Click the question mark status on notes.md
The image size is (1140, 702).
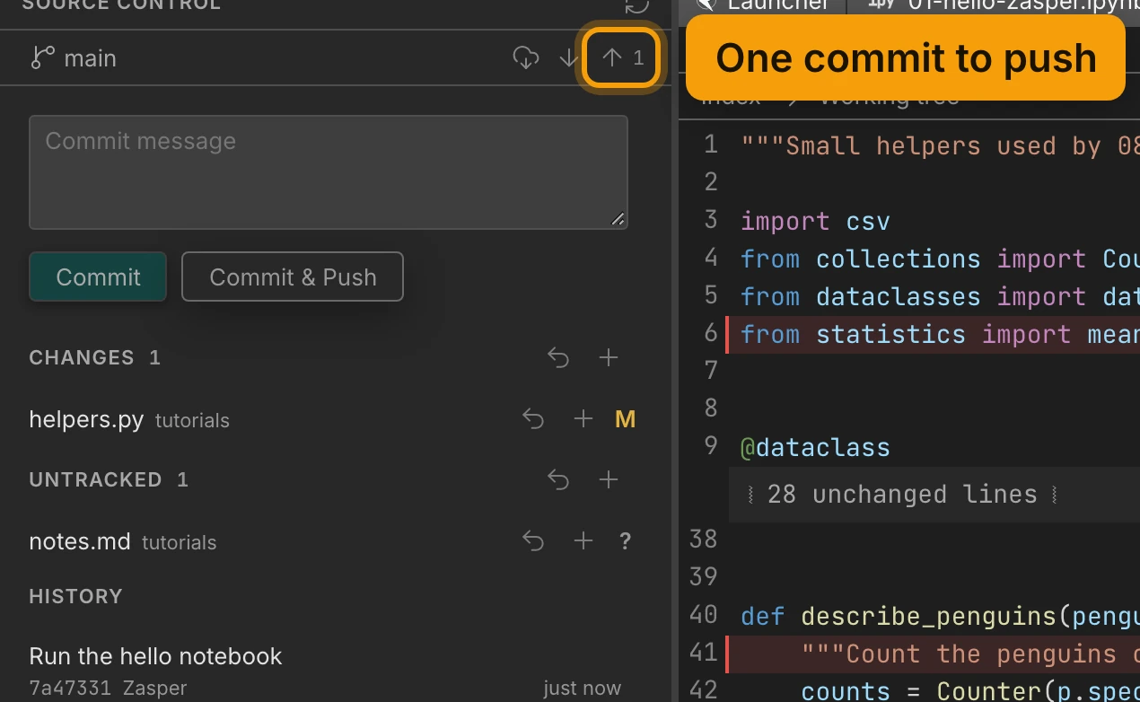pos(626,541)
